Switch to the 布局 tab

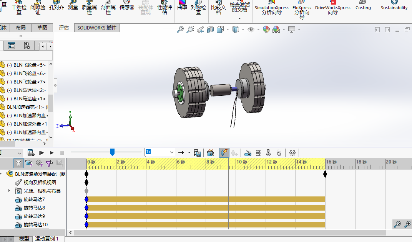coord(20,28)
